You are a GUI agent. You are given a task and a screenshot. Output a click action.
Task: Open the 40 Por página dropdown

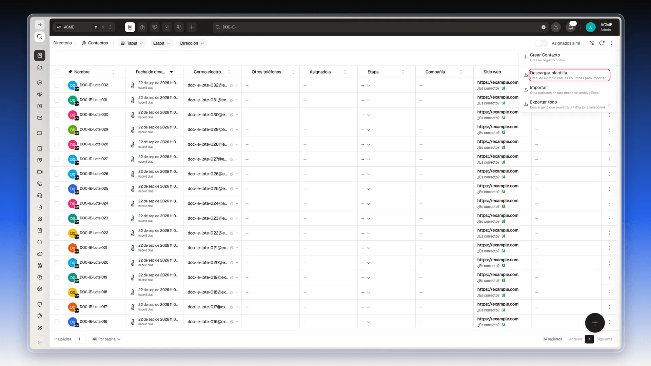(x=106, y=339)
